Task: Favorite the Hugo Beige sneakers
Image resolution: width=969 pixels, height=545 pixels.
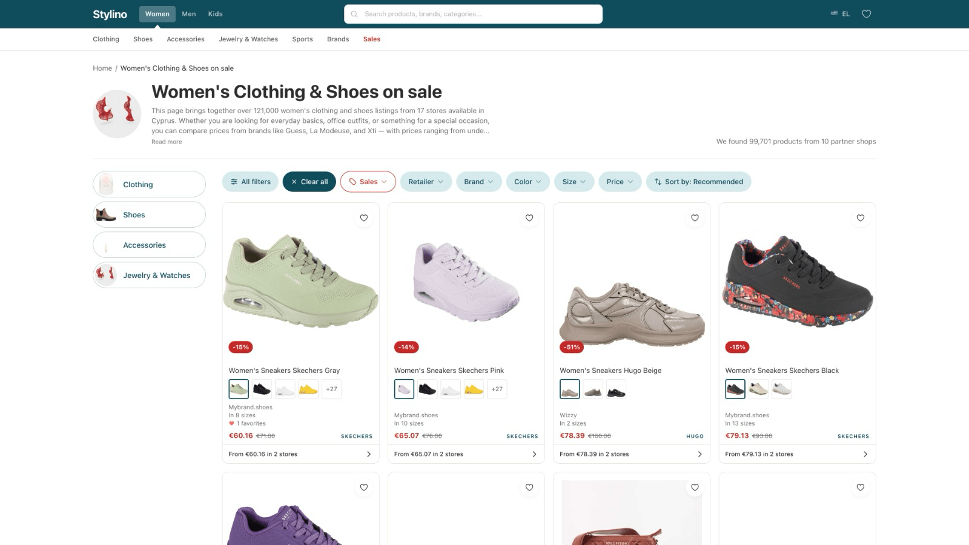Action: 695,218
